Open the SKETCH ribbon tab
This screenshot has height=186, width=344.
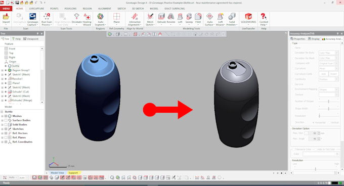coord(121,9)
